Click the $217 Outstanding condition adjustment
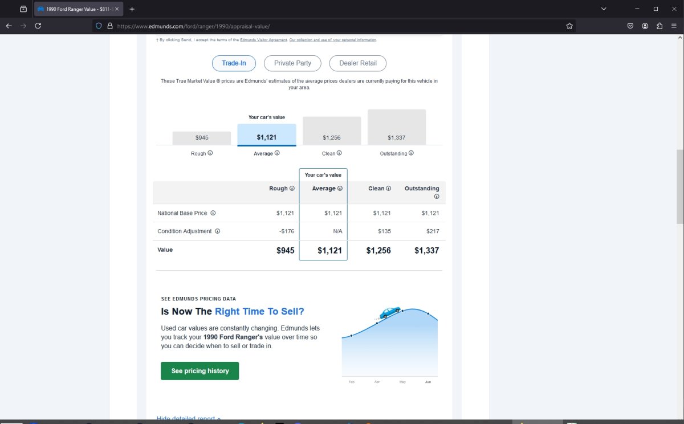Image resolution: width=684 pixels, height=424 pixels. (433, 231)
